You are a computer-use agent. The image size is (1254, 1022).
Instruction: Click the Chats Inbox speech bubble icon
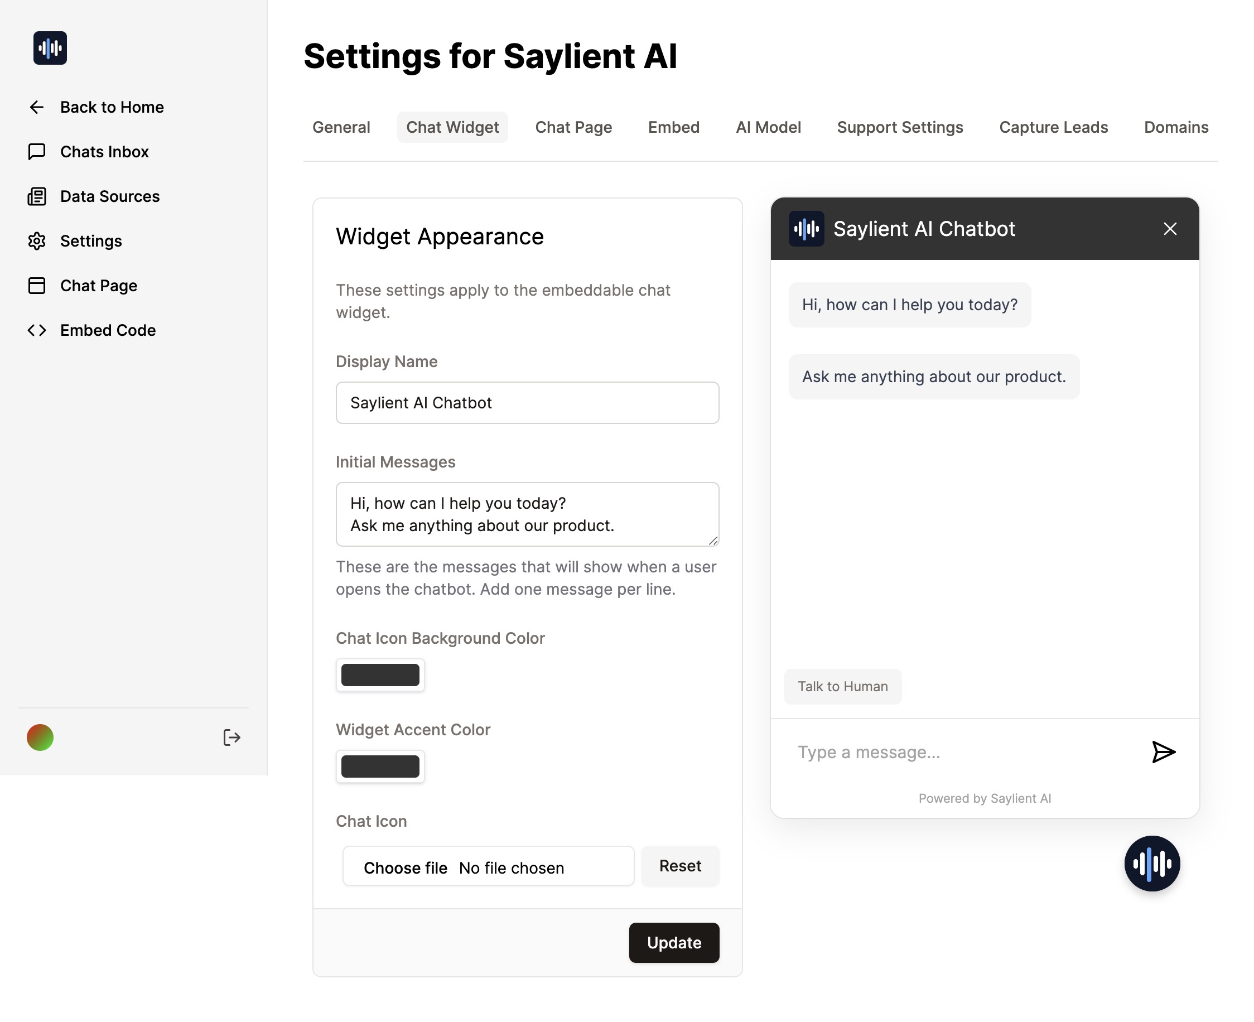(36, 152)
